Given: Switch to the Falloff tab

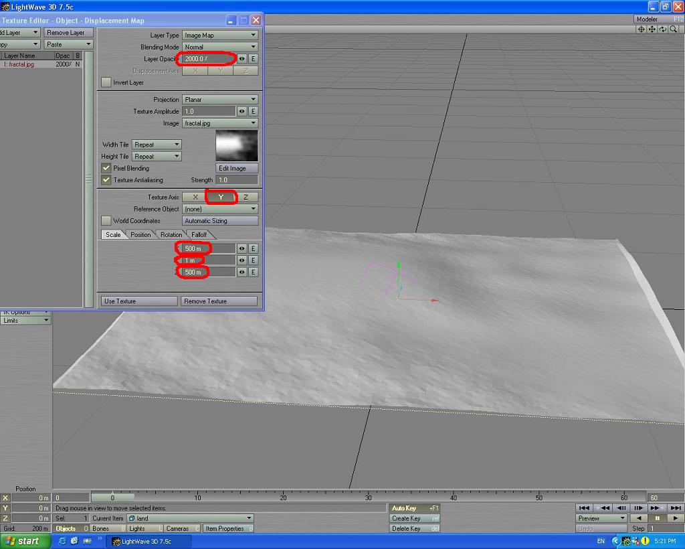Looking at the screenshot, I should tap(199, 235).
